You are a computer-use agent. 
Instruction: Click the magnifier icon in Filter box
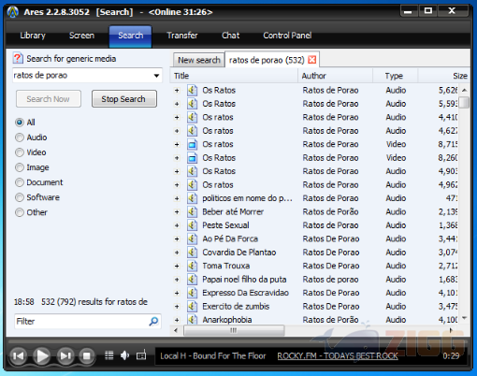tap(153, 321)
